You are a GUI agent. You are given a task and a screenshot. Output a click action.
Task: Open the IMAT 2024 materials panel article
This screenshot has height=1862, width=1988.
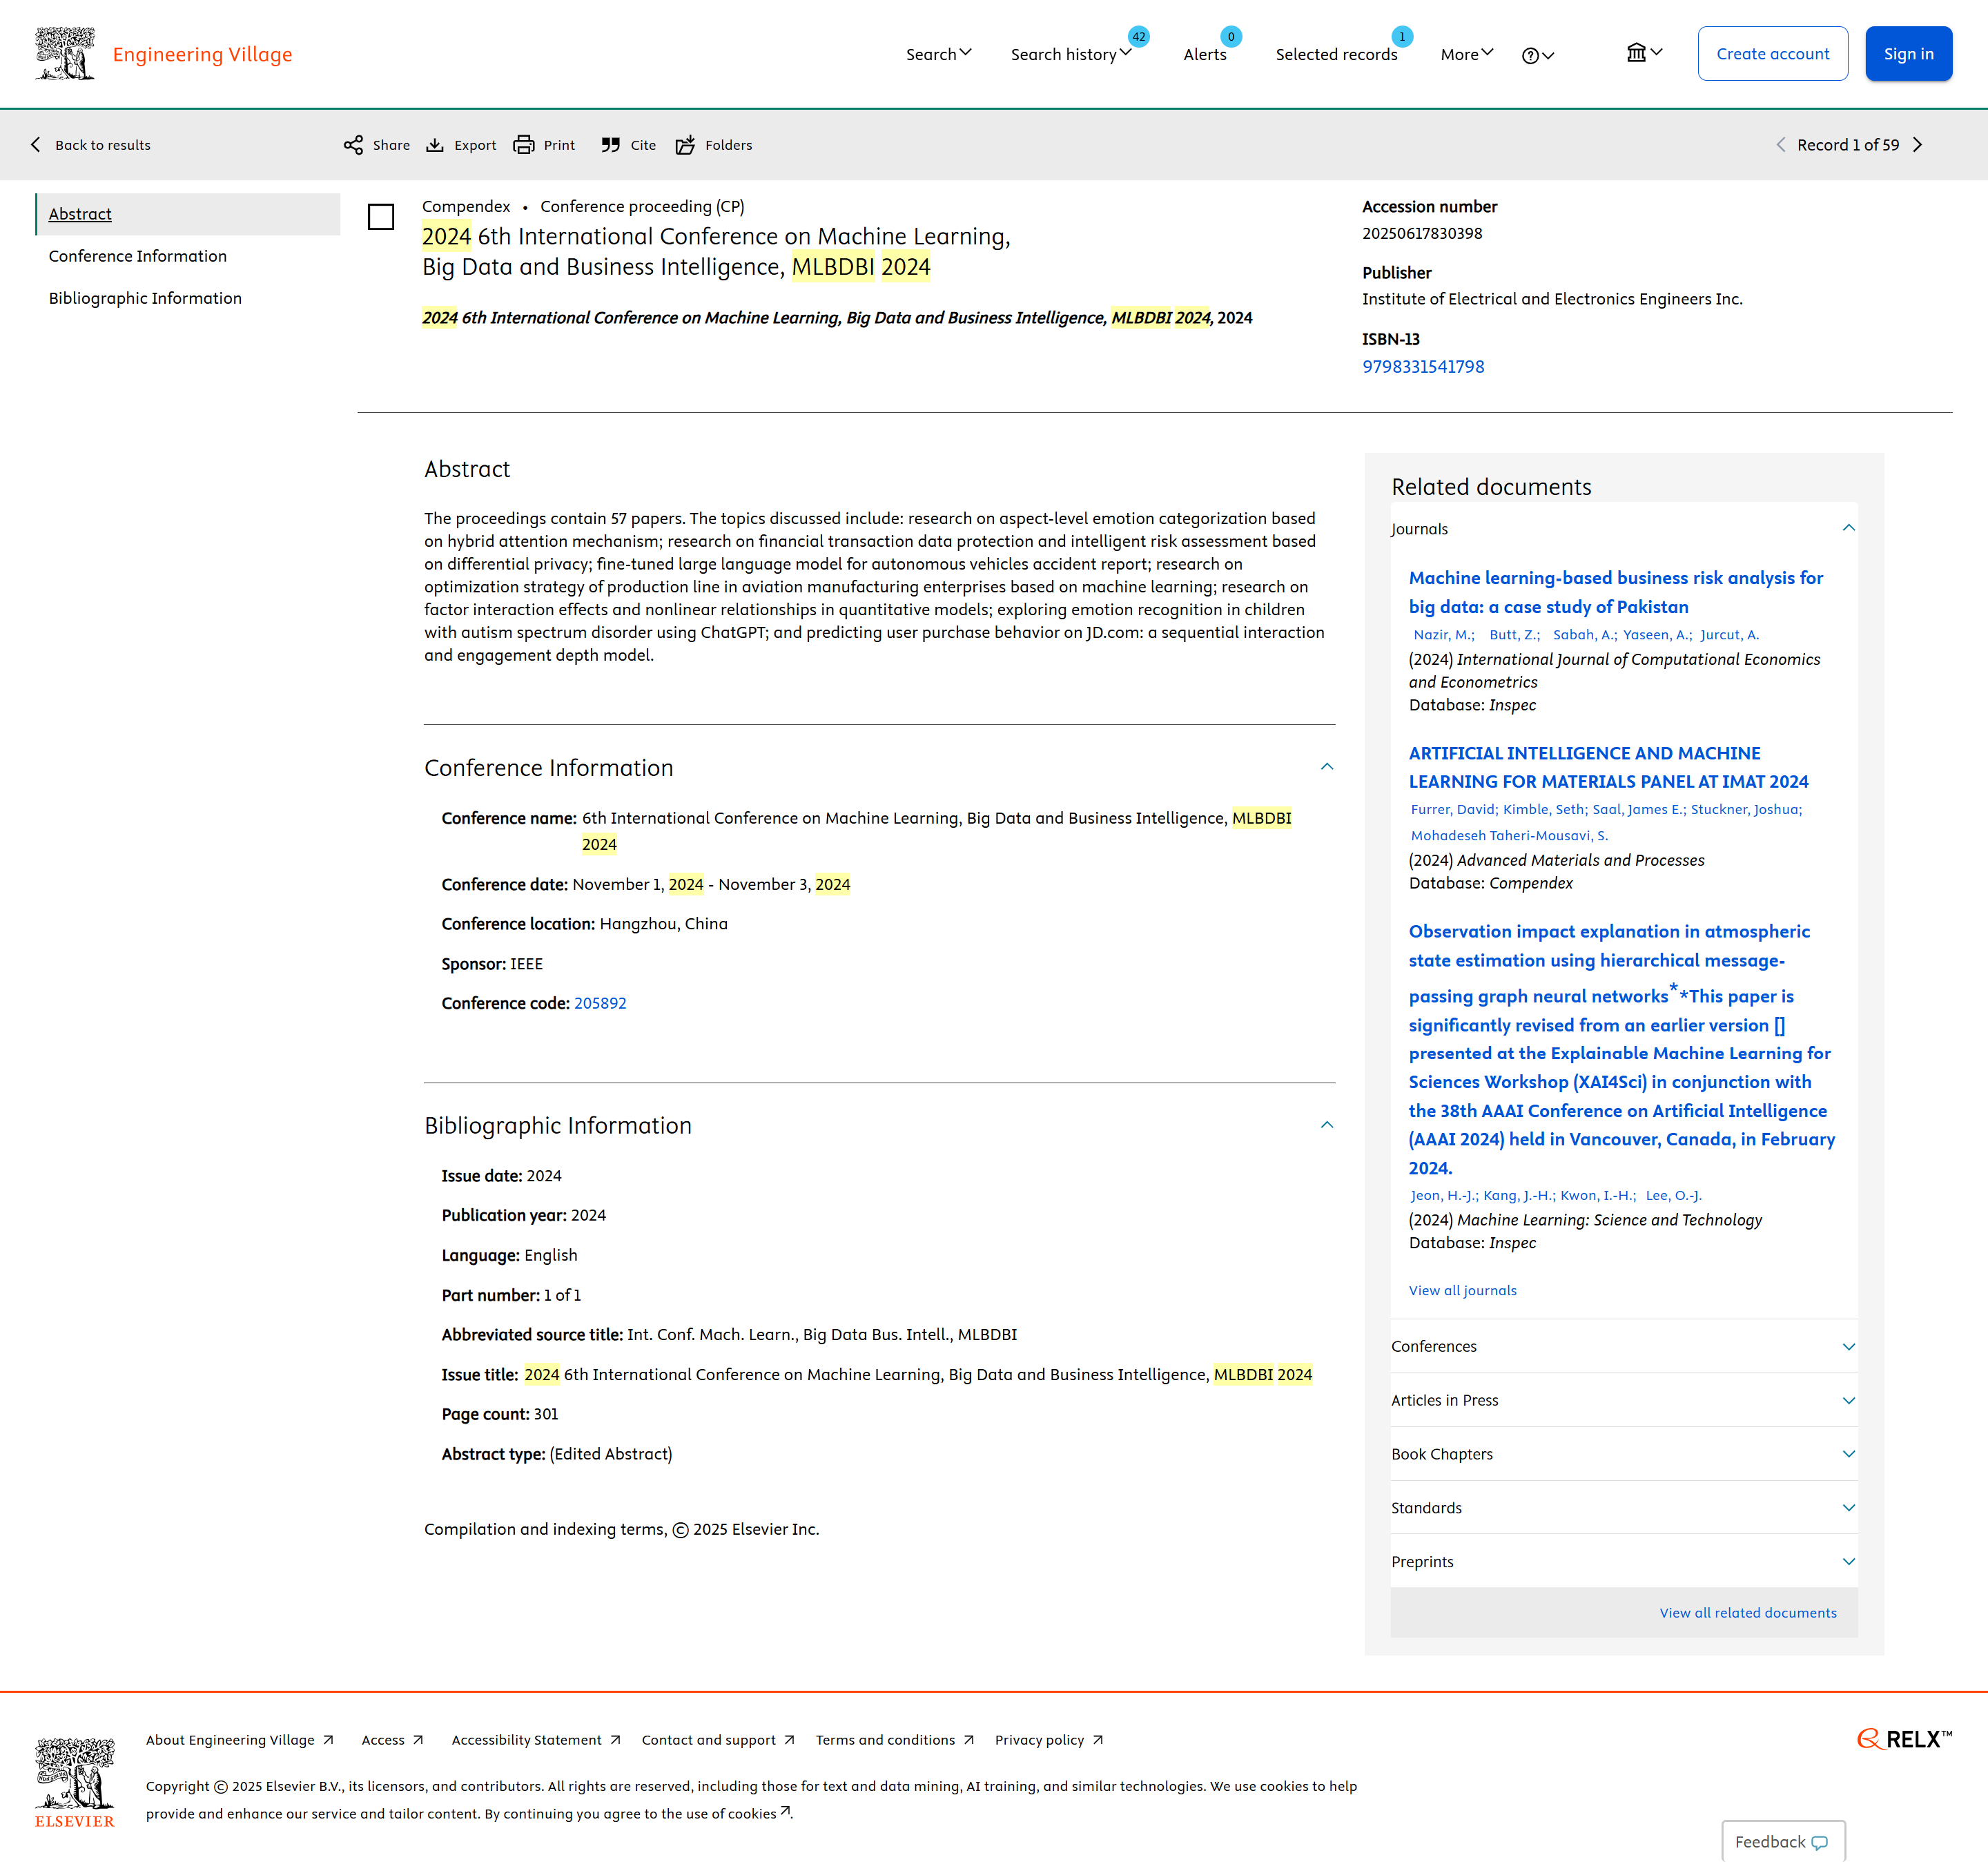[1608, 767]
